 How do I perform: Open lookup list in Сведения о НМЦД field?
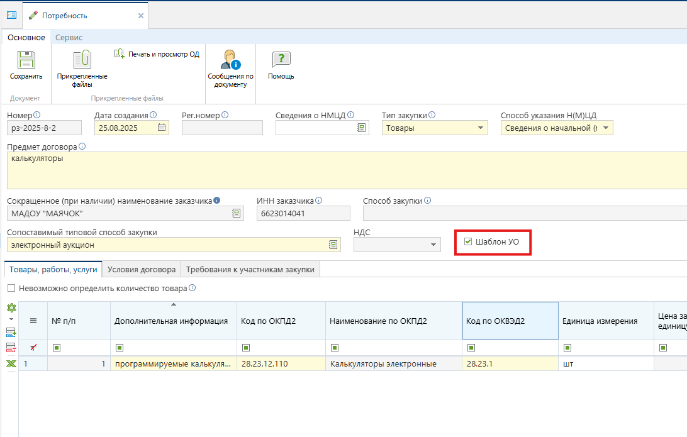coord(362,128)
